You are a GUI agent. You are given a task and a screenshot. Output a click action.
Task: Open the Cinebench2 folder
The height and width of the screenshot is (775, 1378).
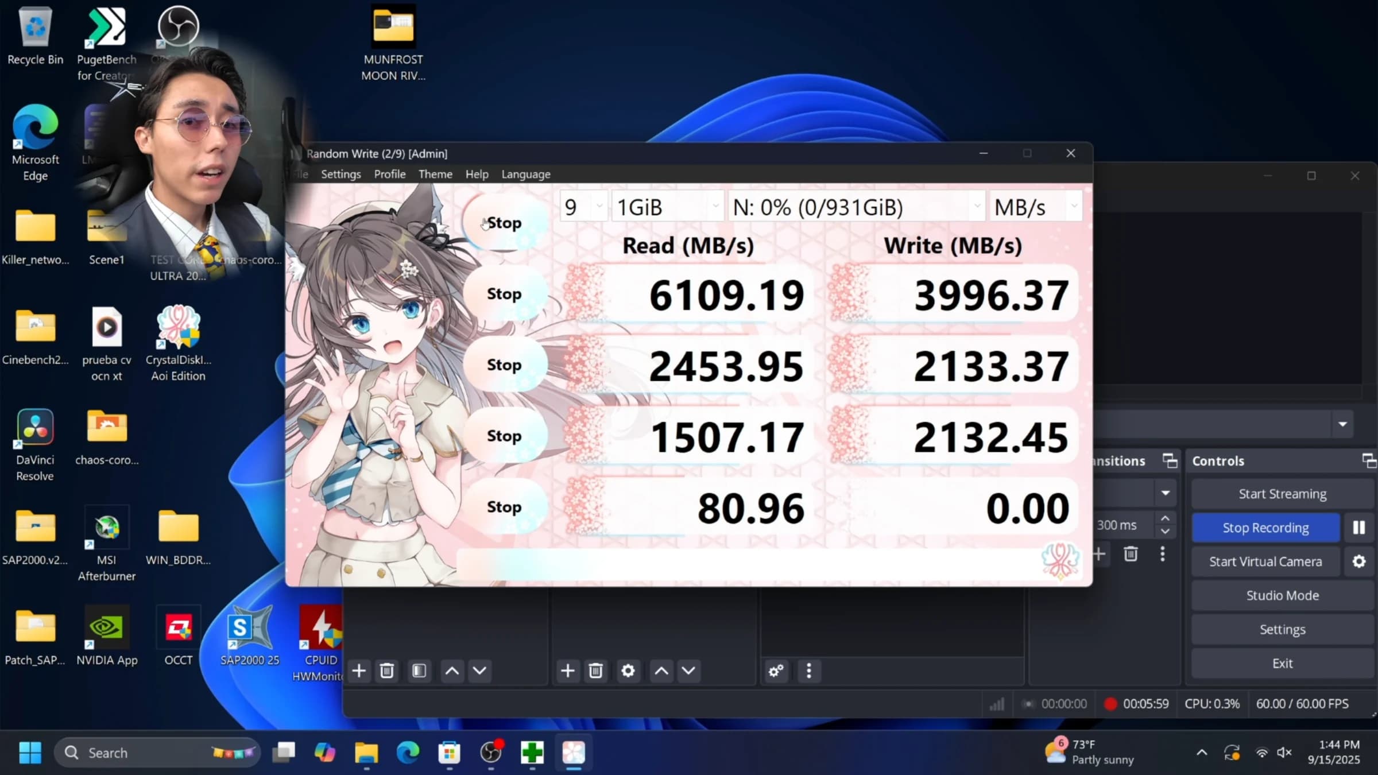coord(35,337)
